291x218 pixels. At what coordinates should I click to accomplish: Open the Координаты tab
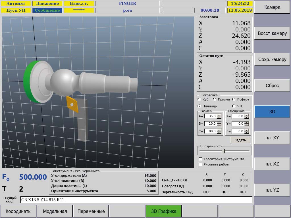click(18, 211)
